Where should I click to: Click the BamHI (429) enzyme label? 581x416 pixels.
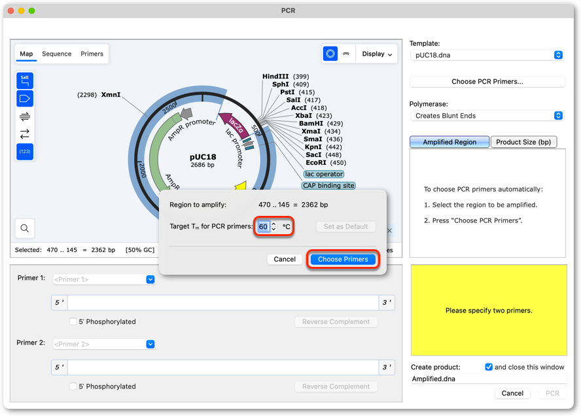[321, 124]
